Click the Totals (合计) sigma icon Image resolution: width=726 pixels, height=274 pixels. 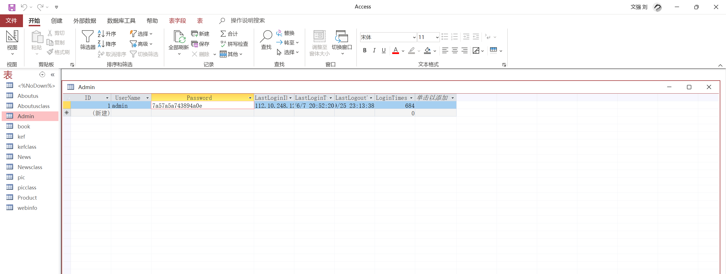pyautogui.click(x=223, y=34)
